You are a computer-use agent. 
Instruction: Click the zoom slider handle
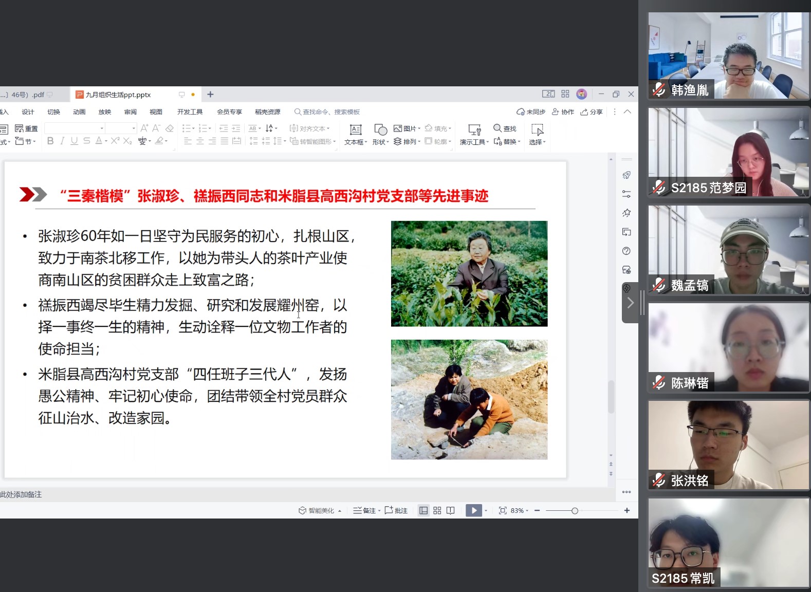coord(575,510)
